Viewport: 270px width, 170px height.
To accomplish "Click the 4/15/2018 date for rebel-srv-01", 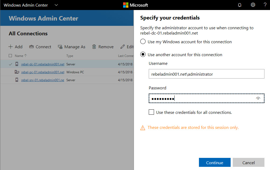I will 125,80.
